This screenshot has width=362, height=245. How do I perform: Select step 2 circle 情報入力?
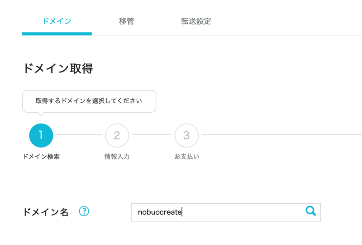(117, 135)
